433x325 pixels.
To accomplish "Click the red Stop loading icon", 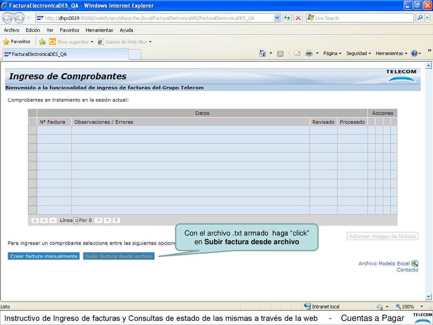I will click(298, 18).
